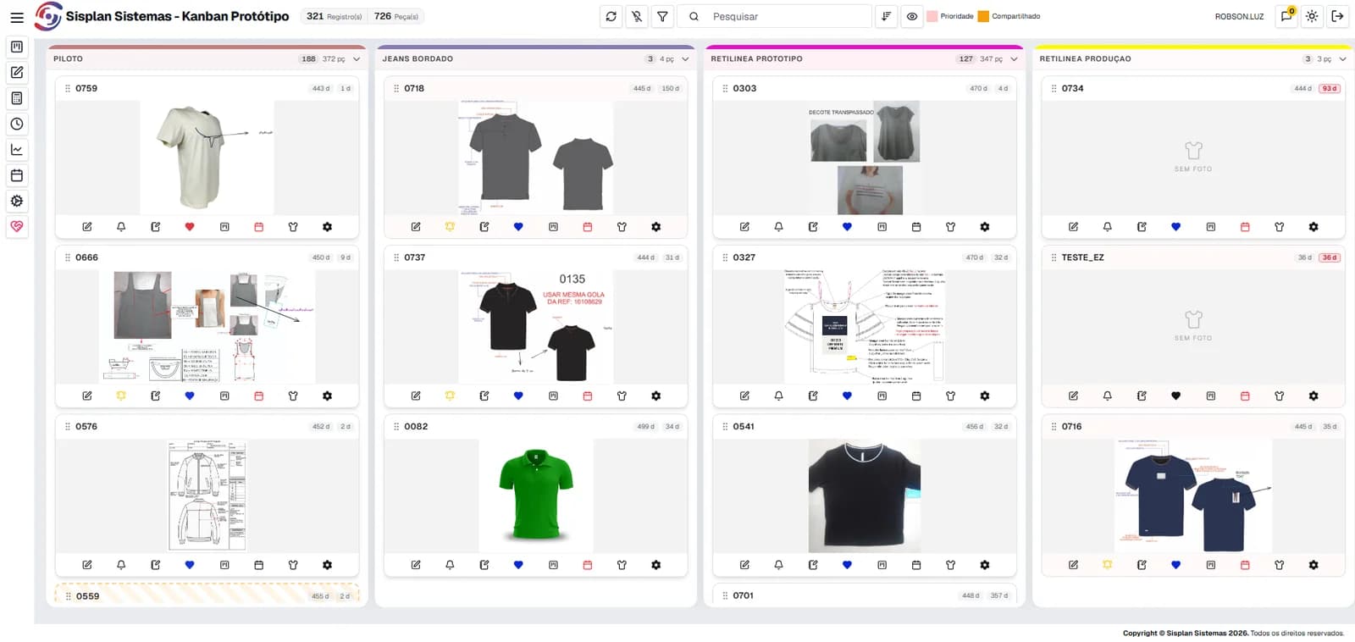Screen dimensions: 1355x642
Task: Open the green polo thumbnail on card 0082
Action: click(536, 495)
